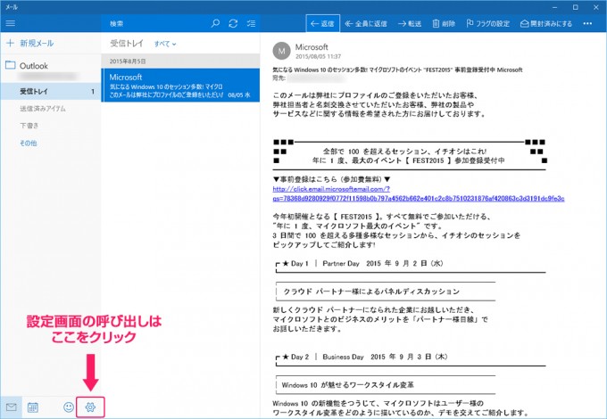Click the 受信トレイ list heading
Viewport: 607px width, 419px height.
pyautogui.click(x=127, y=44)
